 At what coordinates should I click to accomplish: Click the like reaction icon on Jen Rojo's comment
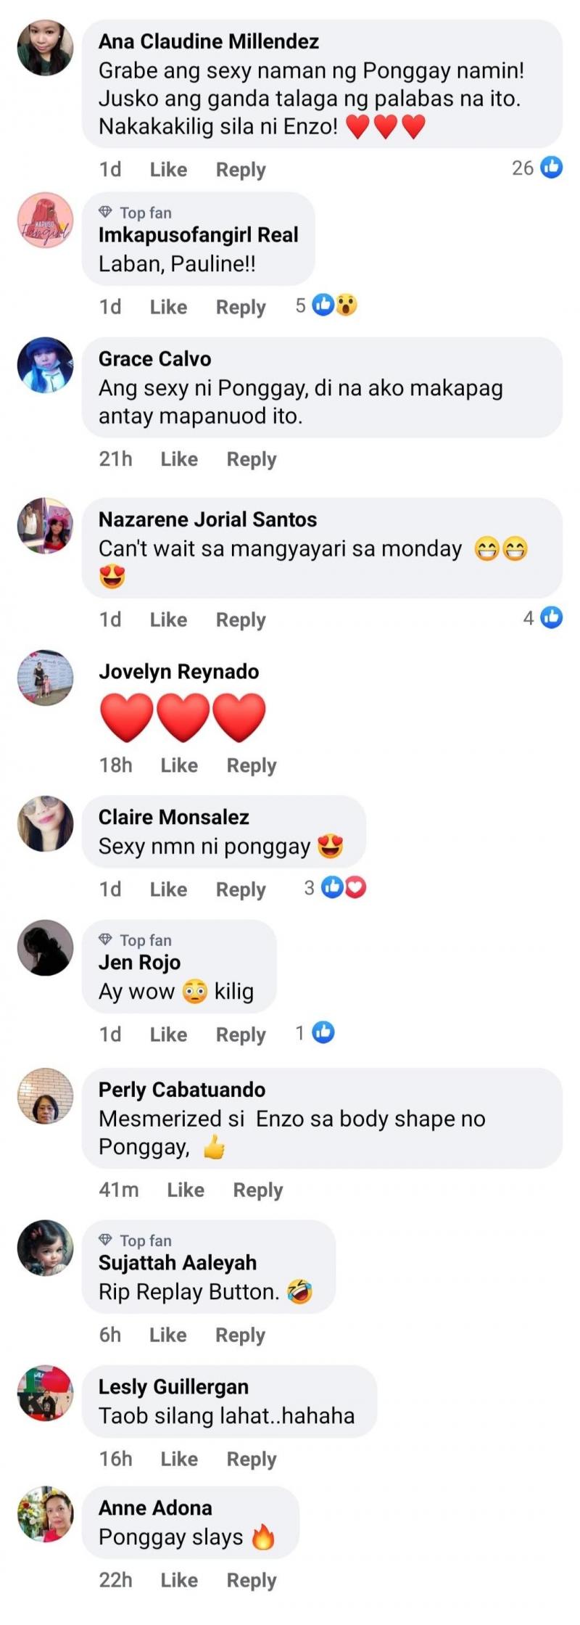tap(323, 1033)
